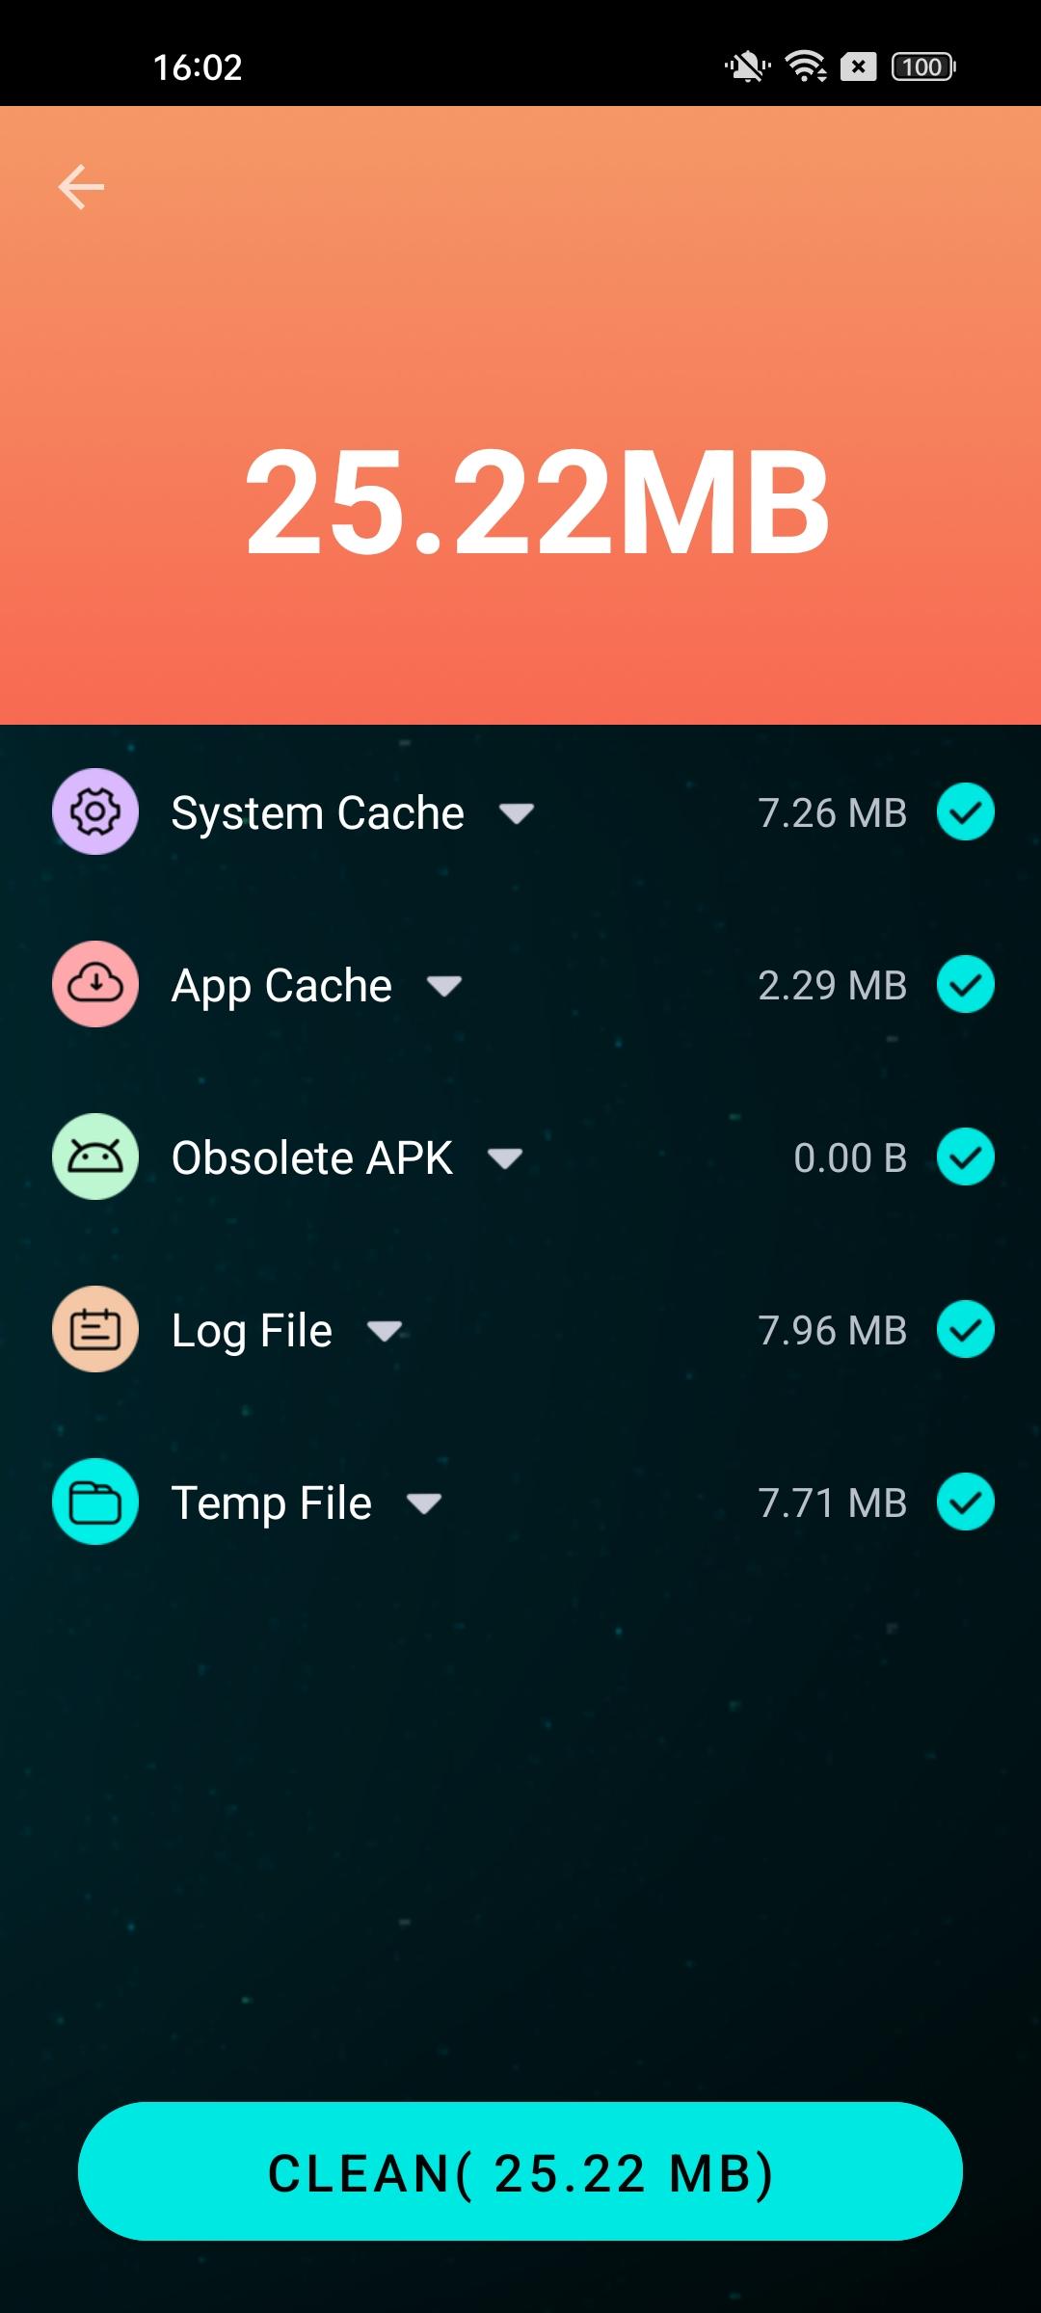
Task: Expand the App Cache dropdown arrow
Action: pos(444,986)
